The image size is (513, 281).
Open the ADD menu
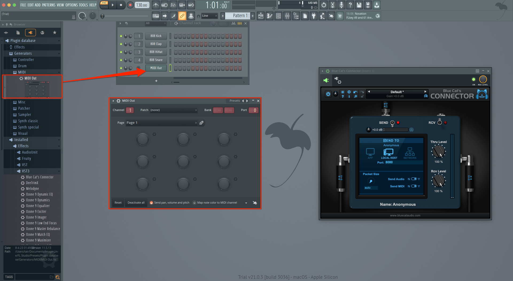click(x=38, y=5)
